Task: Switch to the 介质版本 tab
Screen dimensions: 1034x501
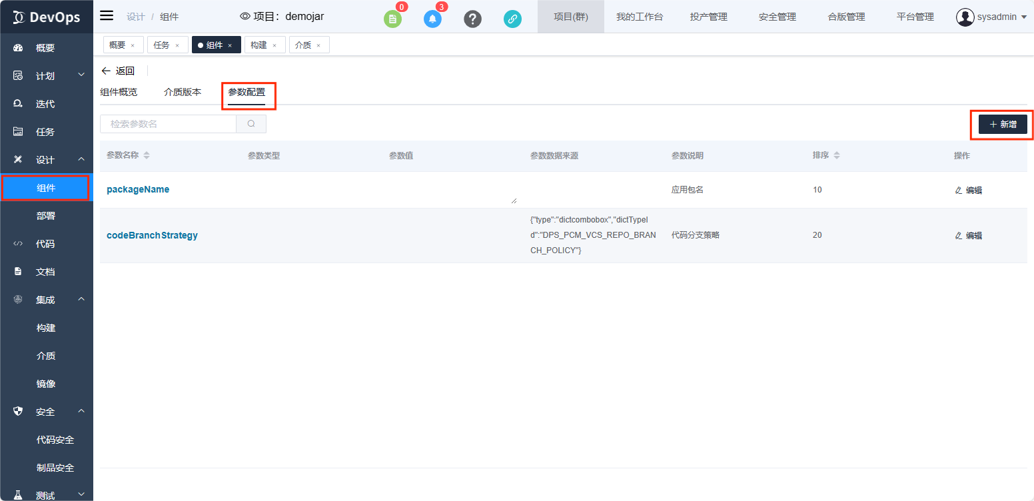Action: pyautogui.click(x=183, y=92)
